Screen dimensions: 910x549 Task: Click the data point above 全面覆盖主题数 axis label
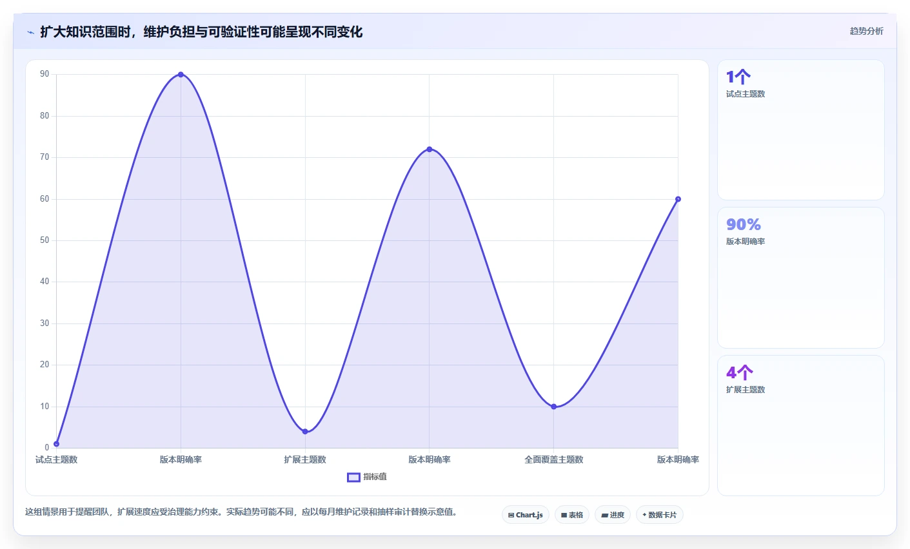(553, 407)
